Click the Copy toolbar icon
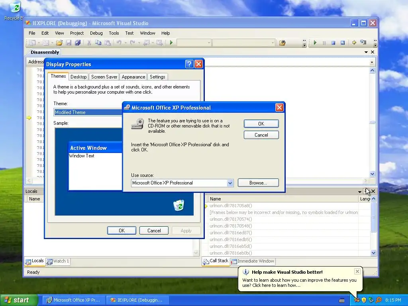 pyautogui.click(x=98, y=43)
